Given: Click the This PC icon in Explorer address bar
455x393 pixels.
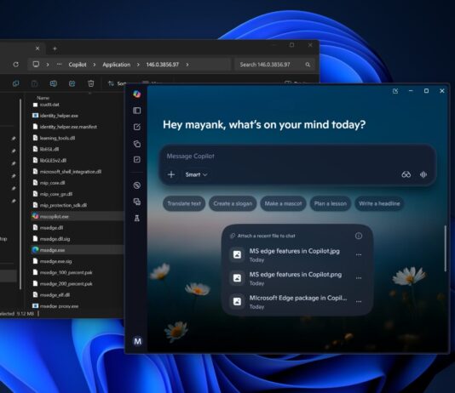Looking at the screenshot, I should click(36, 64).
